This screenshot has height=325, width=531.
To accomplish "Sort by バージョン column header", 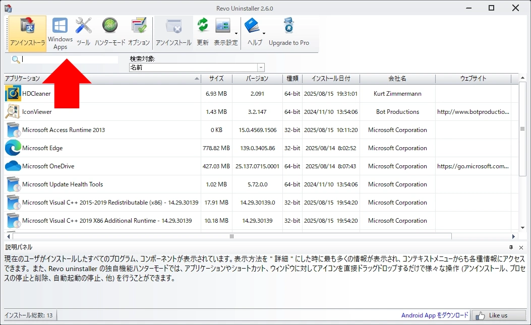I will (x=257, y=79).
